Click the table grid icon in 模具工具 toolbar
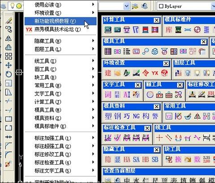Screen dimensions: 215x183 tap(108, 51)
